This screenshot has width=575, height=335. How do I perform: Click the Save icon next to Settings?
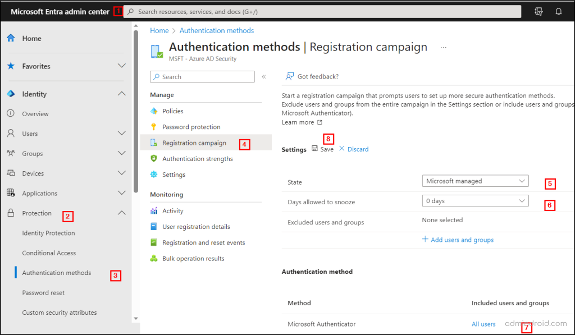pyautogui.click(x=316, y=149)
